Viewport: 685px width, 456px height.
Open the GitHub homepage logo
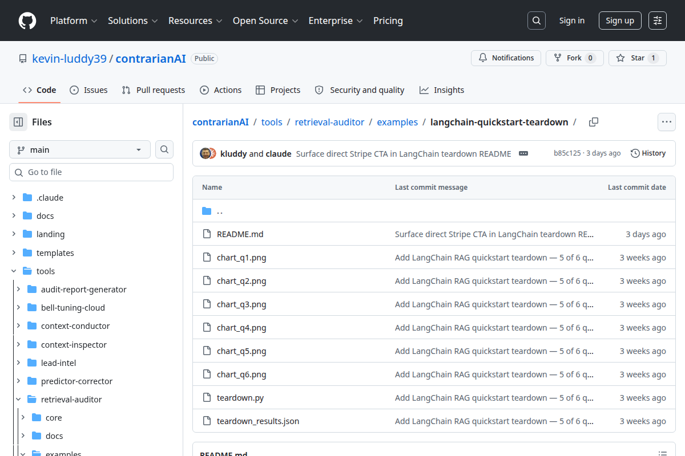27,21
